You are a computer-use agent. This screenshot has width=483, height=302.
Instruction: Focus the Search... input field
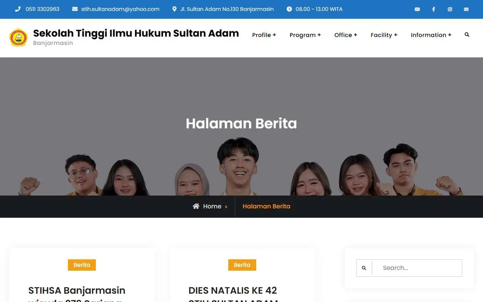click(x=417, y=268)
